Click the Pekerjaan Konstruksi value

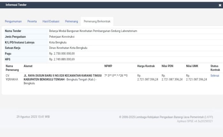tap(62, 37)
